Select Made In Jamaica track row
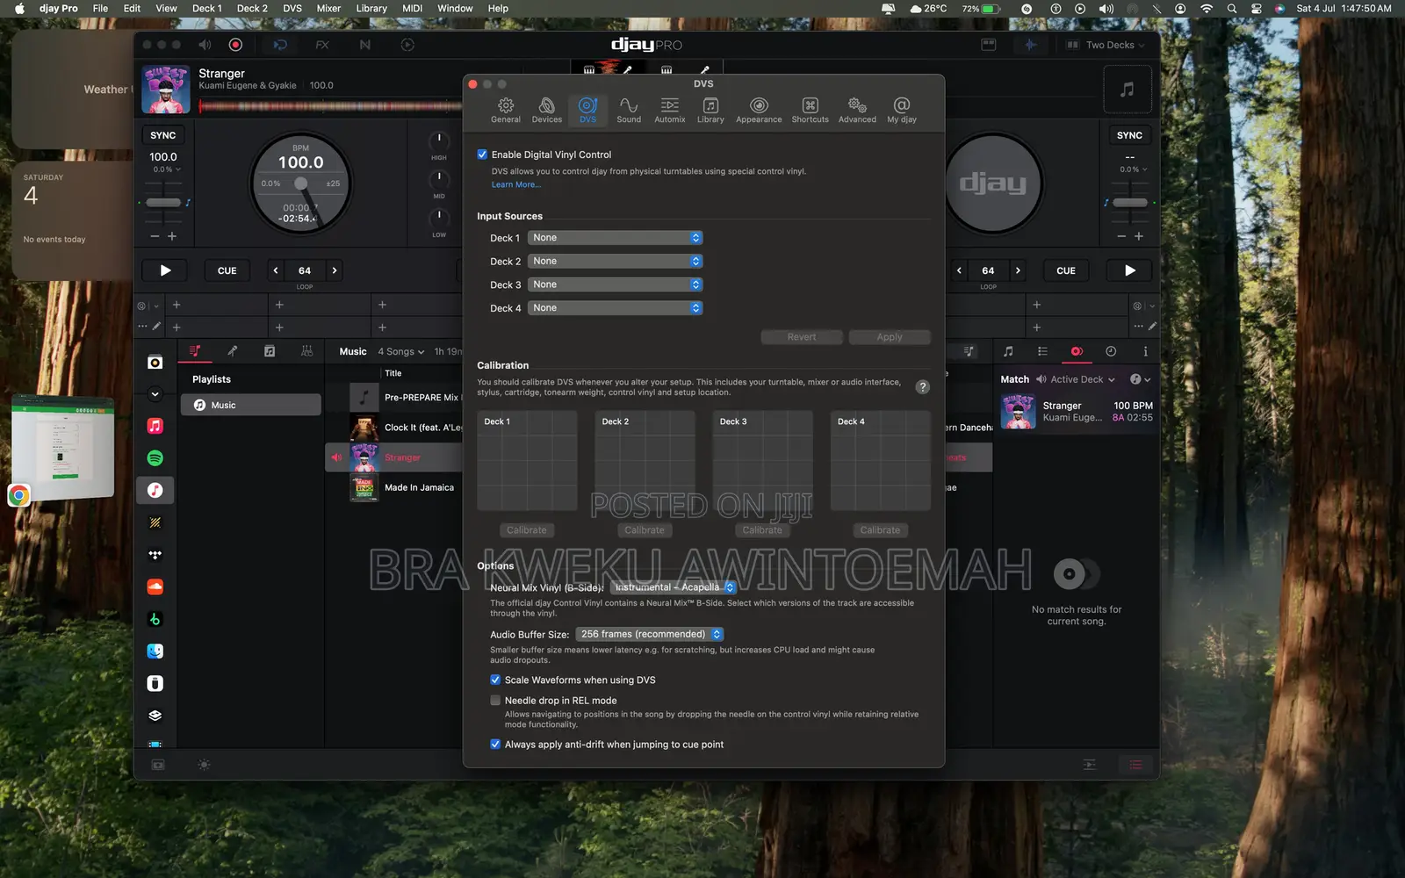This screenshot has height=878, width=1405. 395,487
